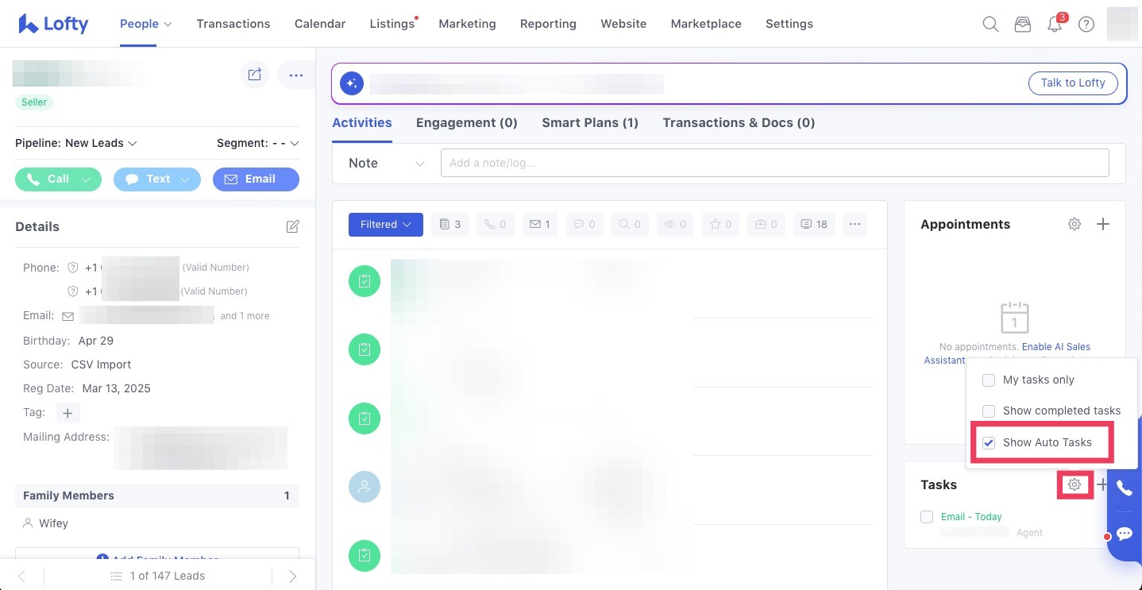Open the notifications bell icon
Image resolution: width=1142 pixels, height=590 pixels.
pyautogui.click(x=1055, y=24)
